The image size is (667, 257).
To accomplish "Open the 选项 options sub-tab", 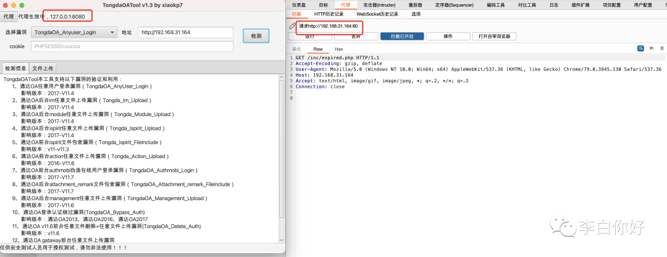I will [416, 14].
